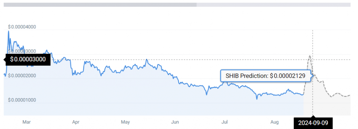Click the late-July price dip on the blue line
The image size is (358, 129).
257,99
